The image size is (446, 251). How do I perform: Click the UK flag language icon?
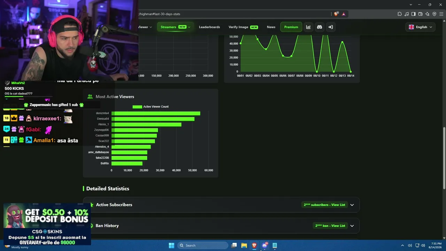tap(412, 27)
